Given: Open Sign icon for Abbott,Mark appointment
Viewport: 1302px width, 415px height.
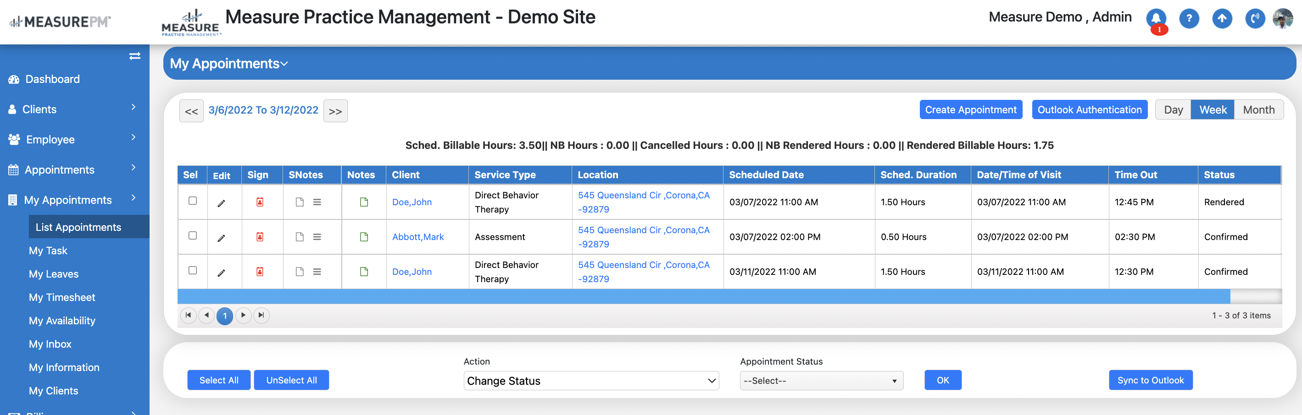Looking at the screenshot, I should pos(260,237).
